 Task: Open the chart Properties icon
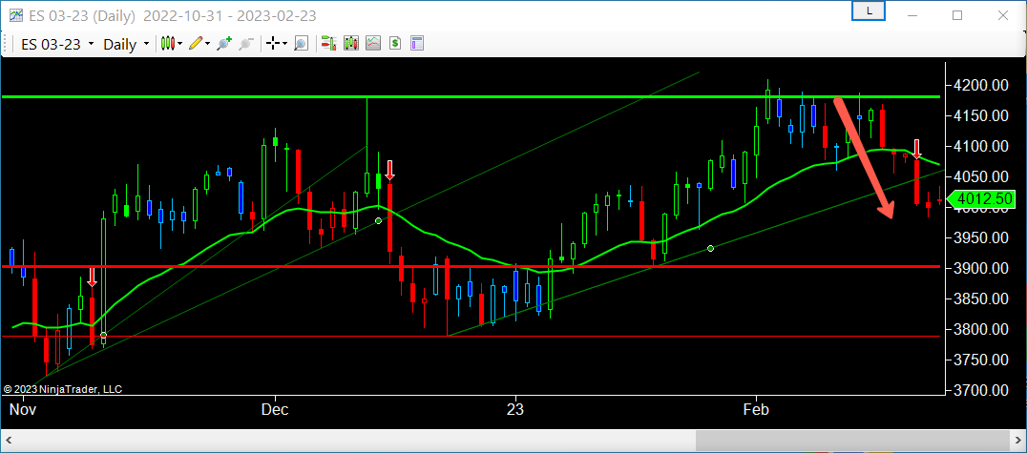(417, 44)
